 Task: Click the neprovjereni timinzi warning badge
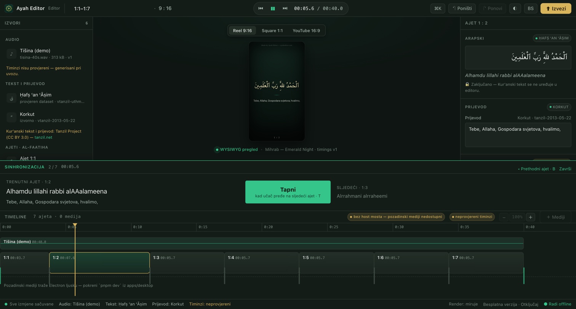tap(472, 217)
